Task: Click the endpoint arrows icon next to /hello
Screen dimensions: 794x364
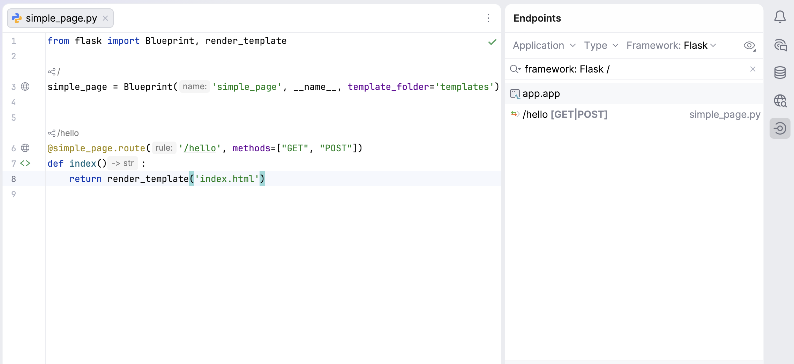Action: coord(515,114)
